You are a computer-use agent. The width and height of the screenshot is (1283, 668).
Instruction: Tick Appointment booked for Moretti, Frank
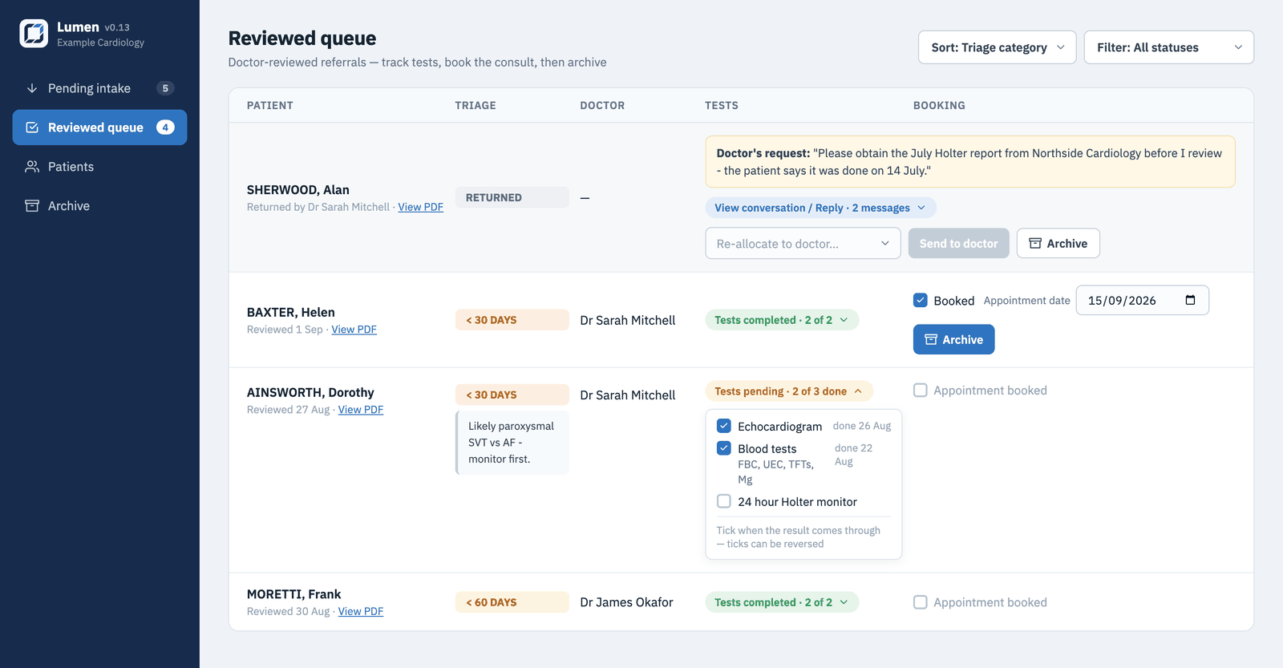tap(921, 602)
